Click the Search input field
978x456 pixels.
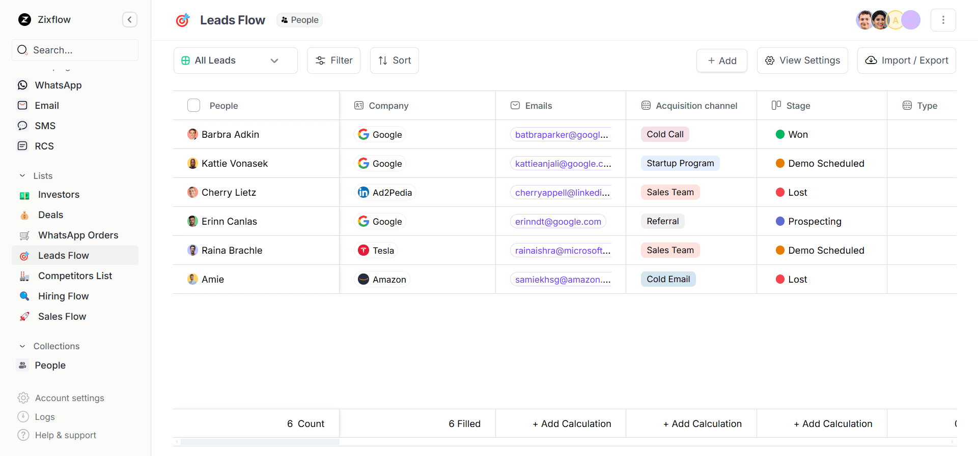[x=75, y=50]
